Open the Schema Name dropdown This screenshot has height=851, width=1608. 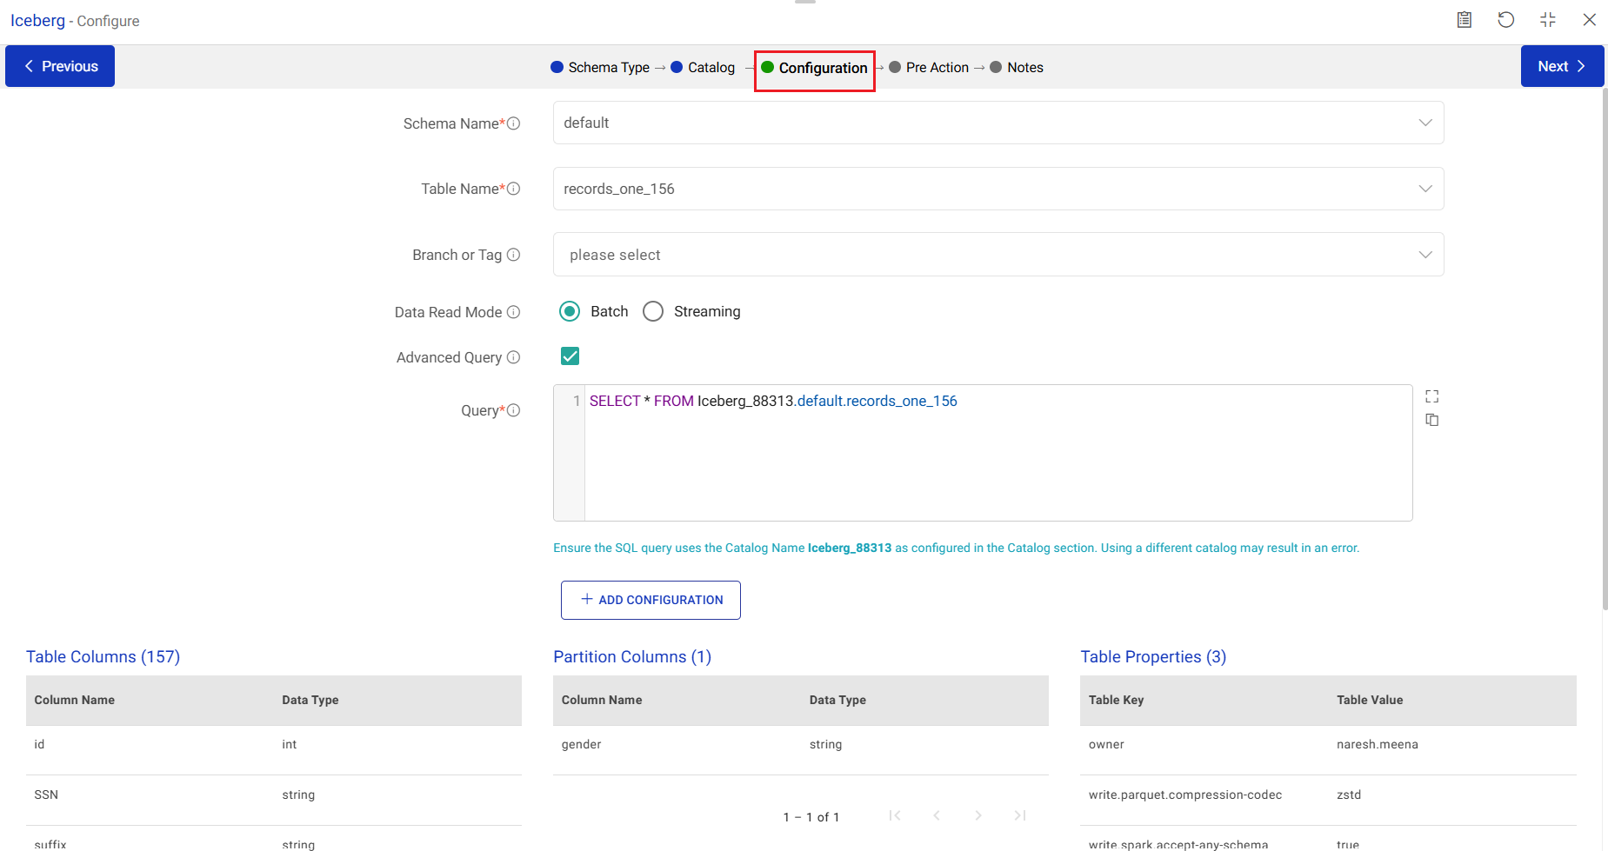[x=997, y=123]
